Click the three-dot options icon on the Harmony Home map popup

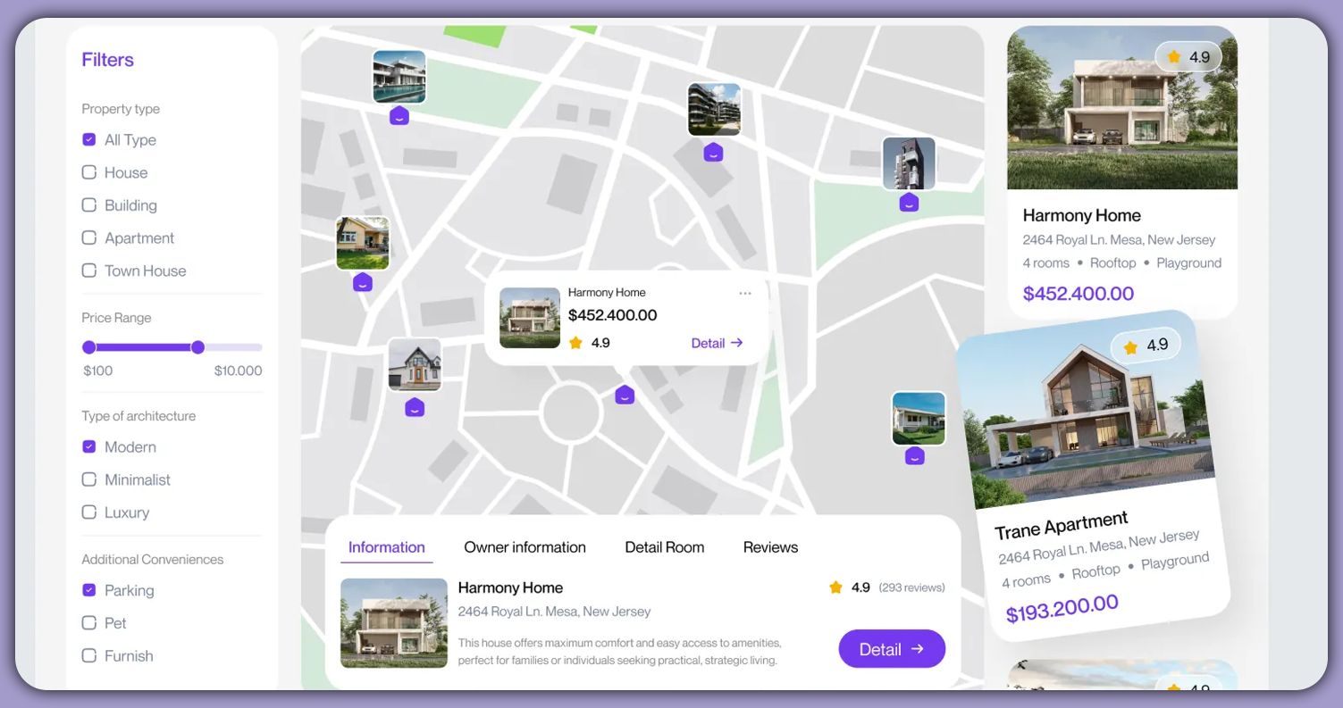746,292
